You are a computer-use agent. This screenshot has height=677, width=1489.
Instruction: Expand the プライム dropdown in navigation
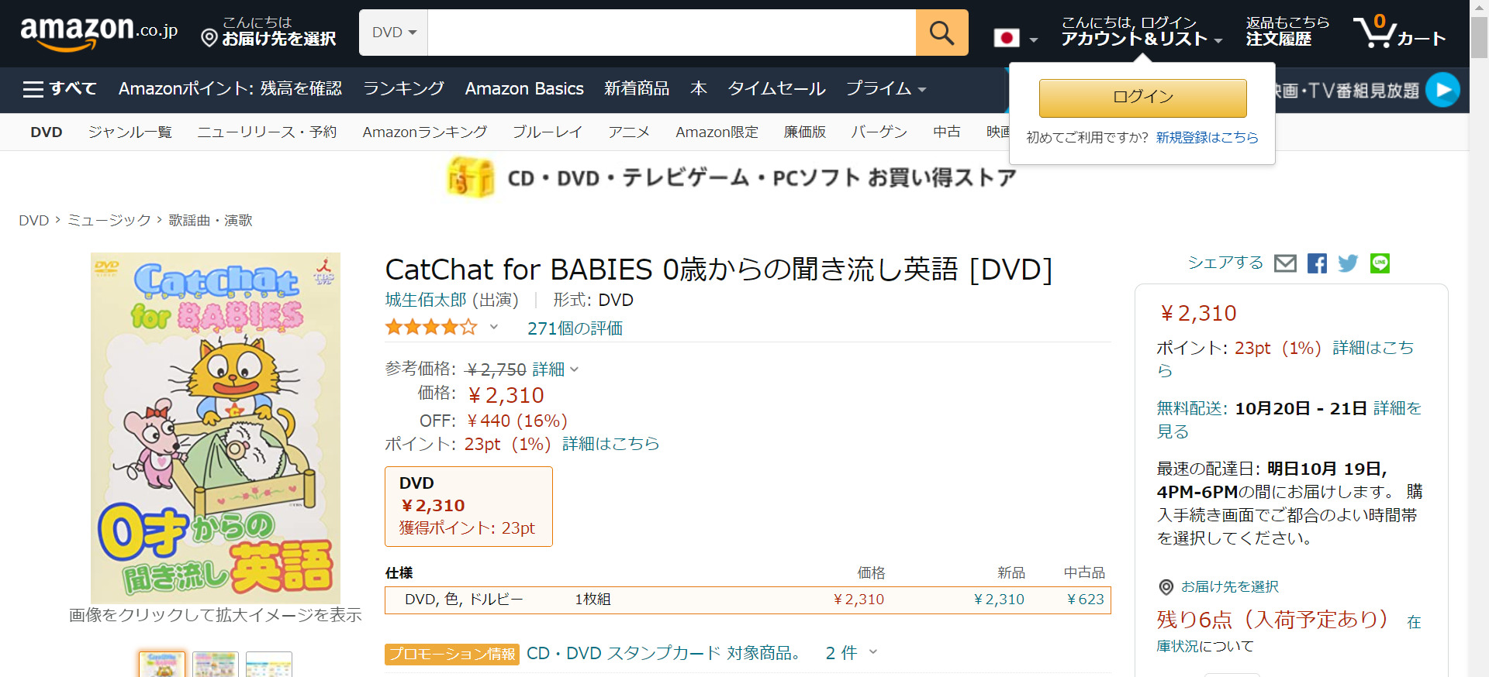[886, 89]
